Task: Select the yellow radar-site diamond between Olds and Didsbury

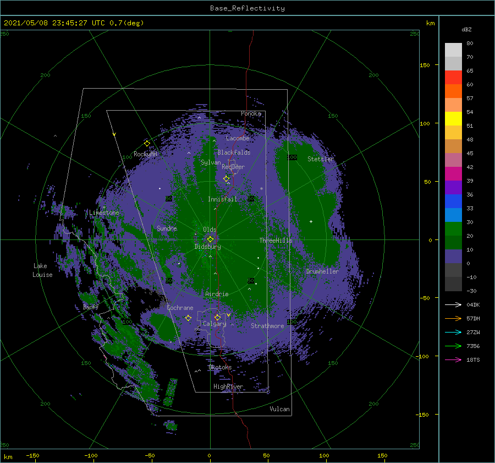Action: [210, 239]
